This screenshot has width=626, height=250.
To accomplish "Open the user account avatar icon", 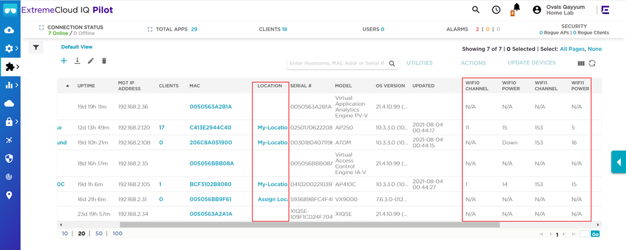I will [x=537, y=10].
